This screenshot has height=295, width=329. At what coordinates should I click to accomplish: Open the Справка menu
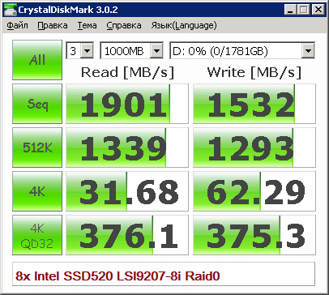pos(124,25)
